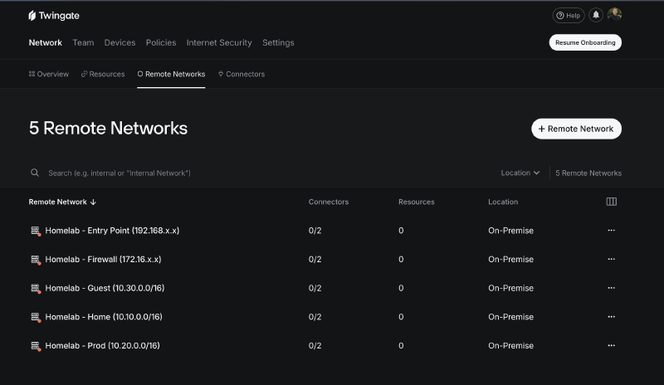Click the resources count in the Home row

[x=401, y=317]
